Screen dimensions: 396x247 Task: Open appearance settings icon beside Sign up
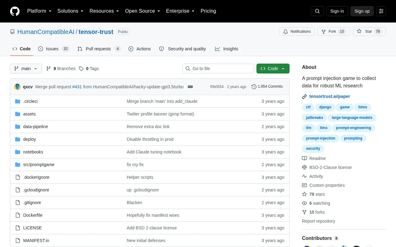click(381, 11)
